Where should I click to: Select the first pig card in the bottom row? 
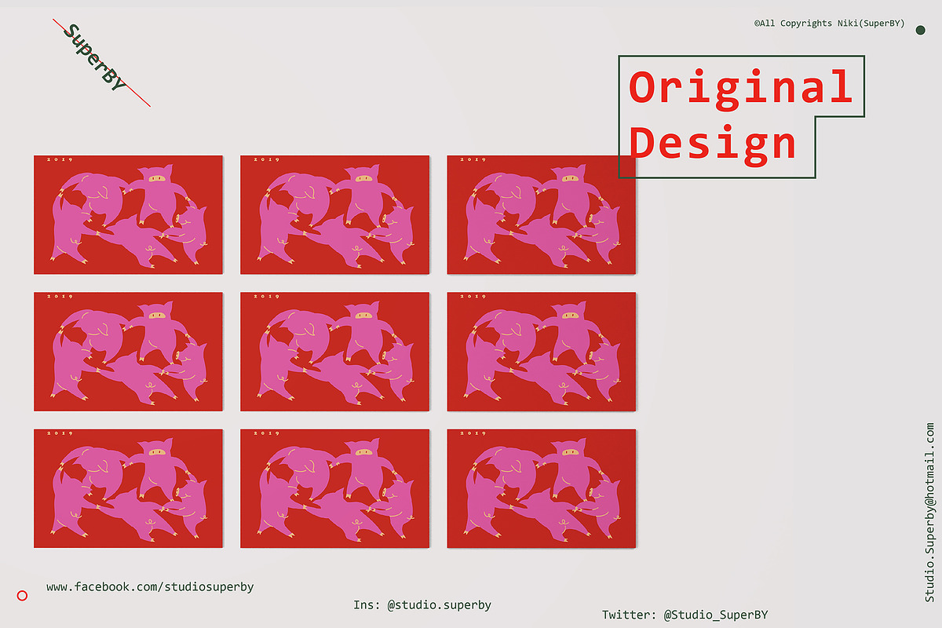129,488
